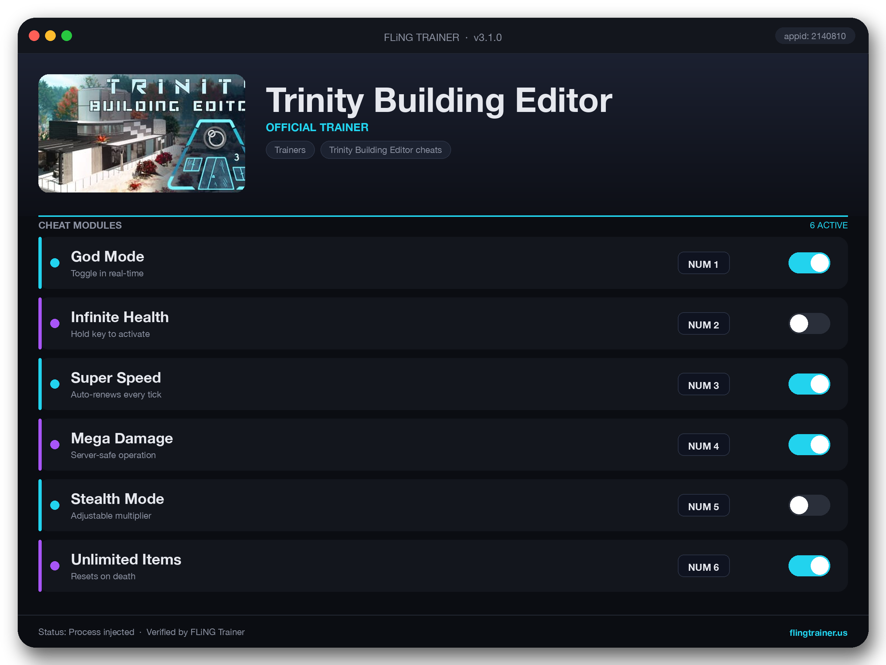Disable the Super Speed switch
This screenshot has height=665, width=886.
(x=809, y=384)
